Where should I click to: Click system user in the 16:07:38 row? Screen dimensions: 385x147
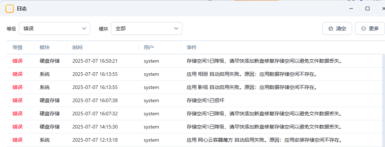151,101
